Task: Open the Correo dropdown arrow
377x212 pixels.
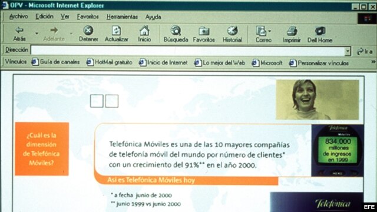Action: [270, 31]
